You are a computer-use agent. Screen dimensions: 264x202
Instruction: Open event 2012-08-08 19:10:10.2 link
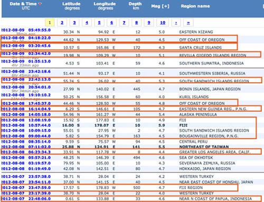[26, 95]
